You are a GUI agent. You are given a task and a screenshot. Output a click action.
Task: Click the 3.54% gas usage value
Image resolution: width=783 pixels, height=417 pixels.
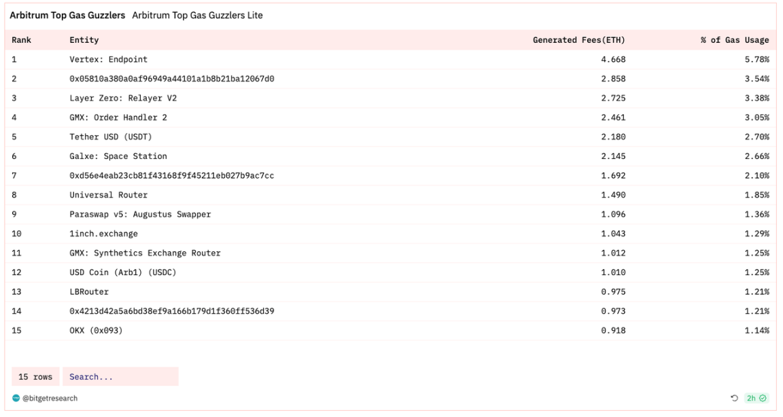pos(757,79)
